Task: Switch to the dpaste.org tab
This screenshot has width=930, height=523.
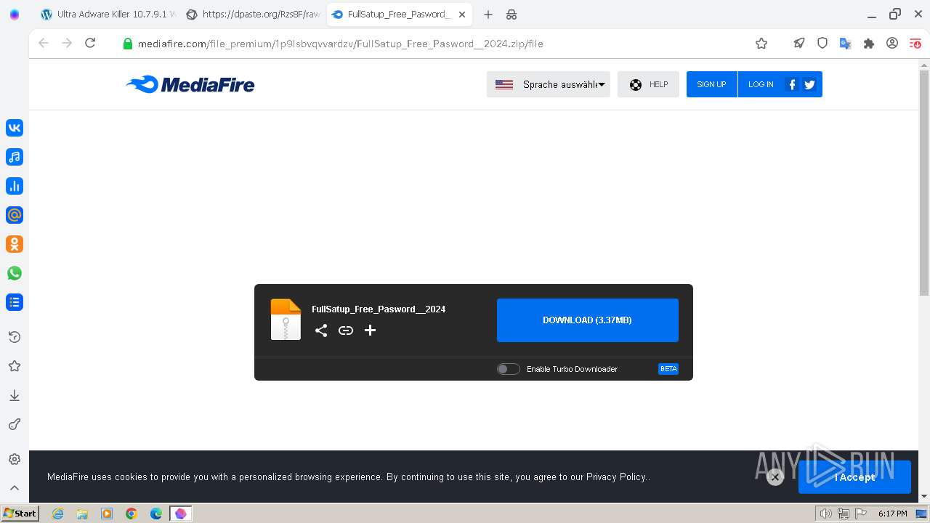Action: [x=252, y=15]
